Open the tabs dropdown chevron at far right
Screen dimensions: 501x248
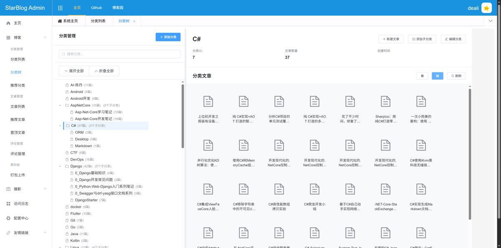(490, 21)
